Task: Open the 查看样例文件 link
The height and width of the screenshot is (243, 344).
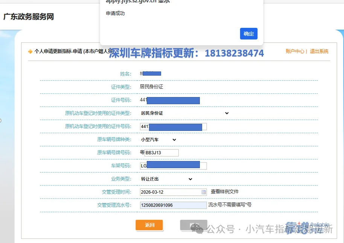Action: pyautogui.click(x=225, y=191)
